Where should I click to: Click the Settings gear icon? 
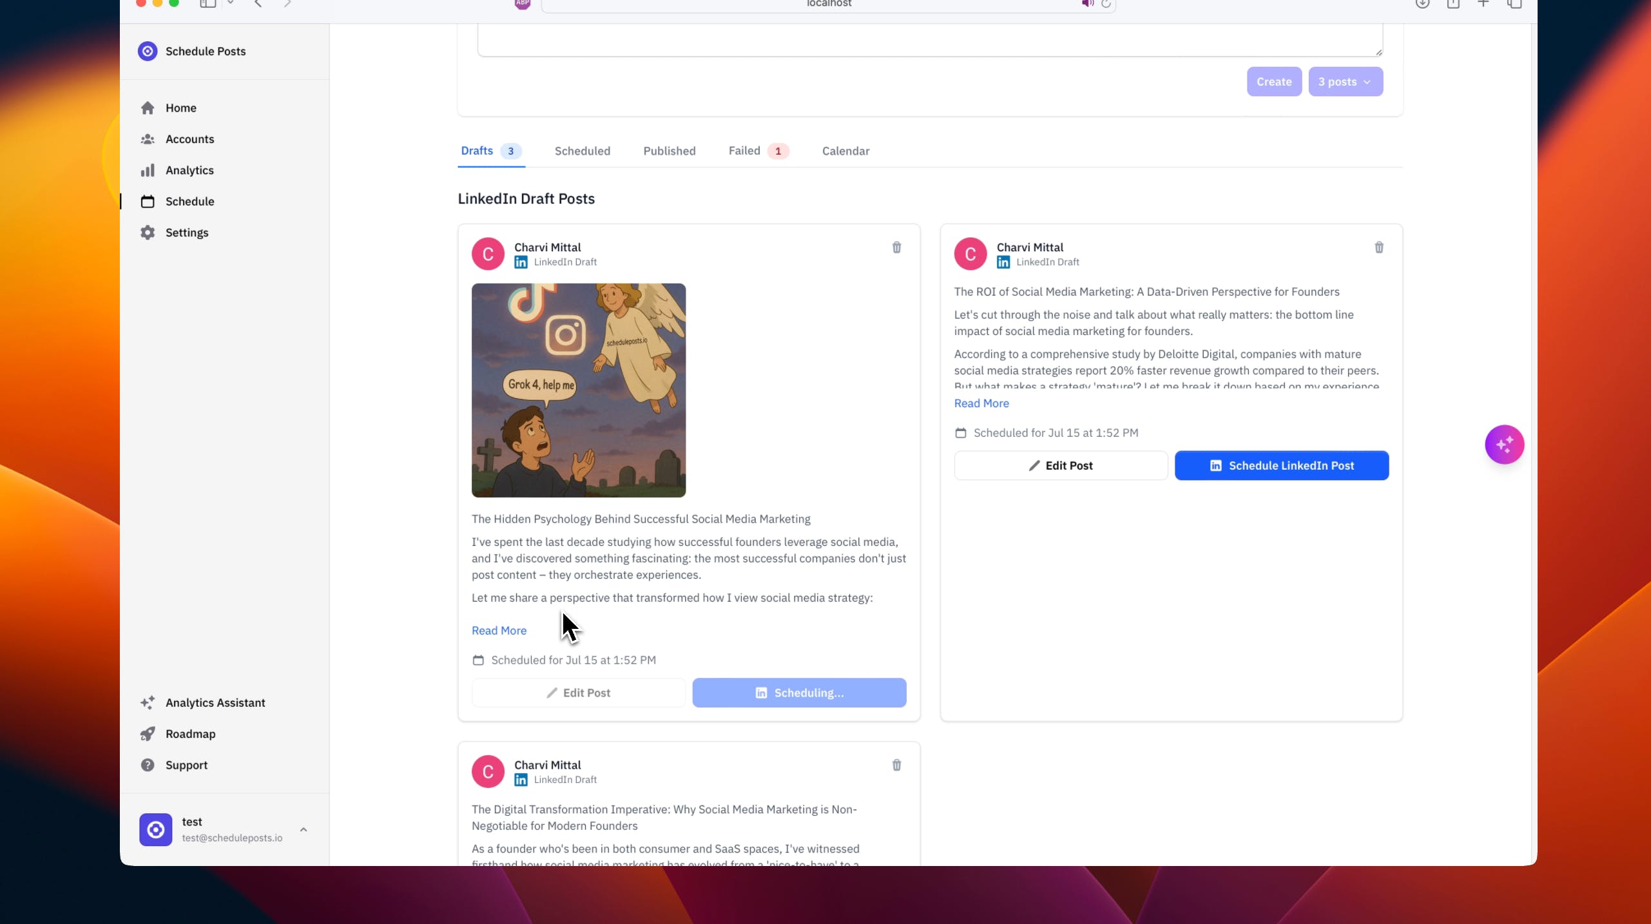click(148, 232)
